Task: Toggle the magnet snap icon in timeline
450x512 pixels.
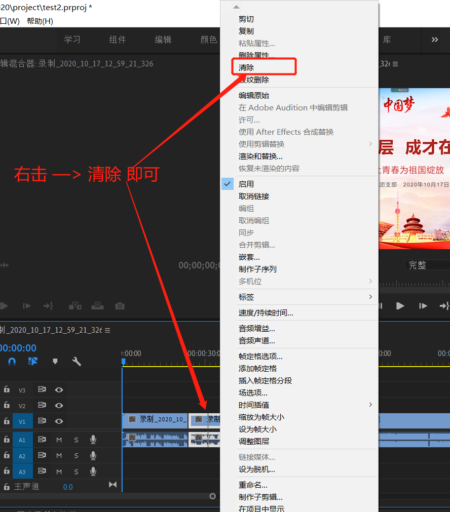Action: [12, 362]
